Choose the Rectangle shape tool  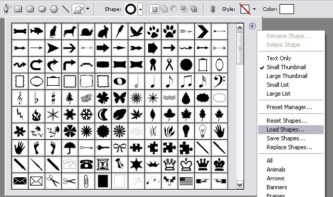(18, 9)
